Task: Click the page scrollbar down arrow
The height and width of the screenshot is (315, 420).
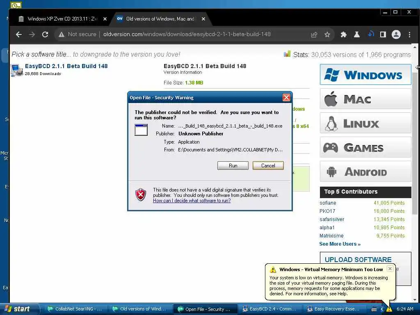Action: tap(415, 300)
